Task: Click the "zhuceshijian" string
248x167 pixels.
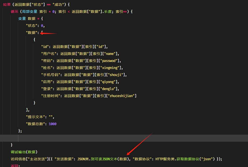Action: (121, 96)
